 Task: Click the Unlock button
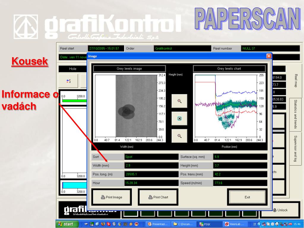pyautogui.click(x=280, y=210)
